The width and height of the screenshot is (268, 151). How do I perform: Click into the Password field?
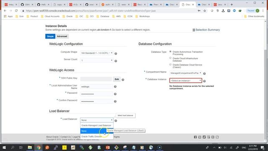pos(96,94)
